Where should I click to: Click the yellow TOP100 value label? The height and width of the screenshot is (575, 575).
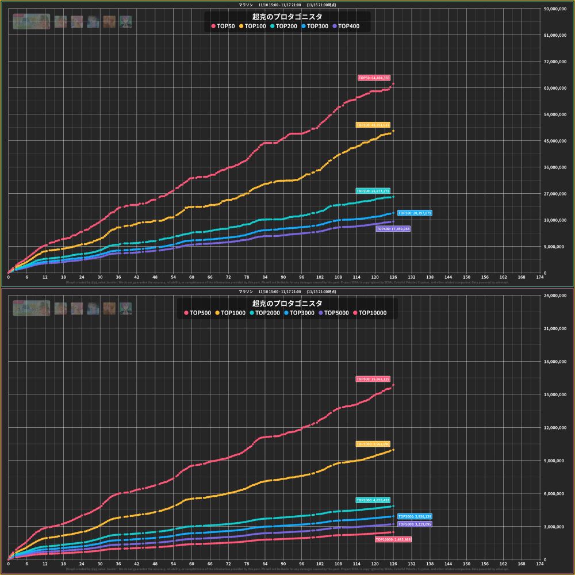373,125
